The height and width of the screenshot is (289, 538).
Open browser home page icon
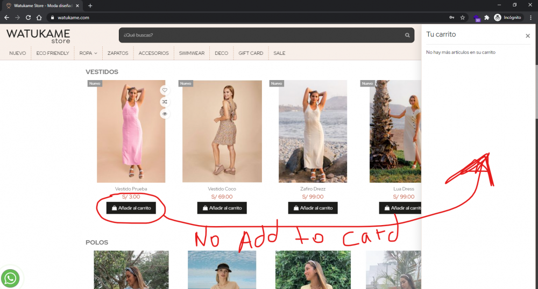39,18
